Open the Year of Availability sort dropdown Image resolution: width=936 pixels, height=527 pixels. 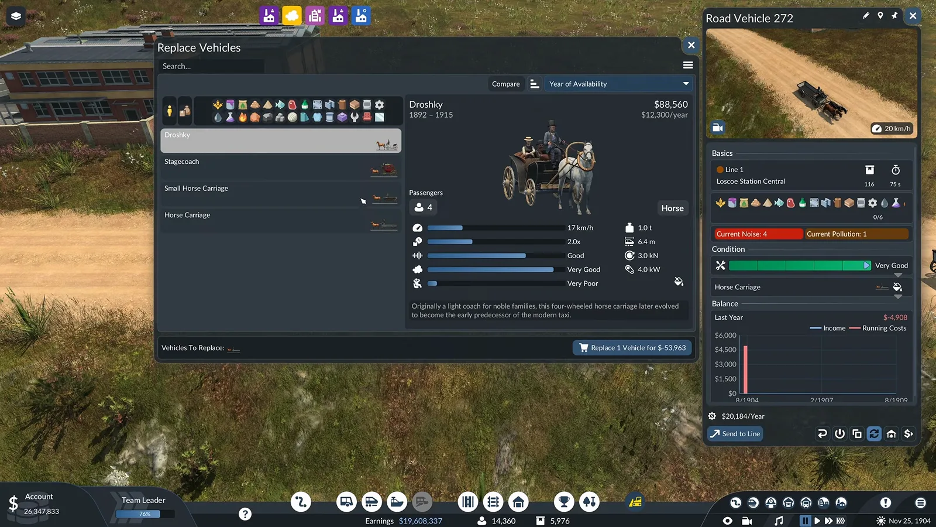[619, 84]
